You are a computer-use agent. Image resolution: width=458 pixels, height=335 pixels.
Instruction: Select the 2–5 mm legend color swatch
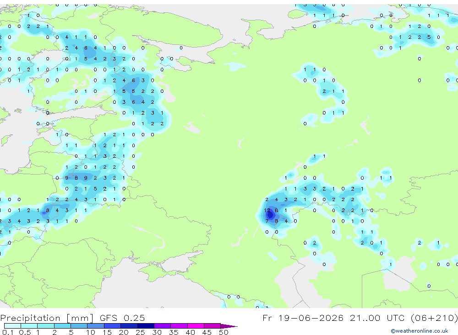(62, 326)
